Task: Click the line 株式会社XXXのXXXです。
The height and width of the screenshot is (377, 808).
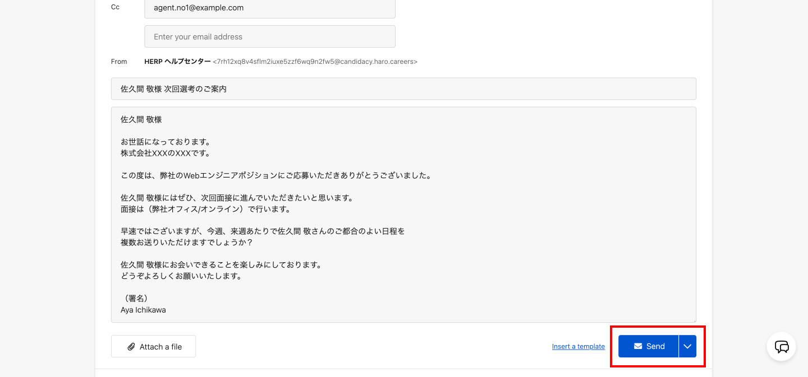Action: [166, 153]
